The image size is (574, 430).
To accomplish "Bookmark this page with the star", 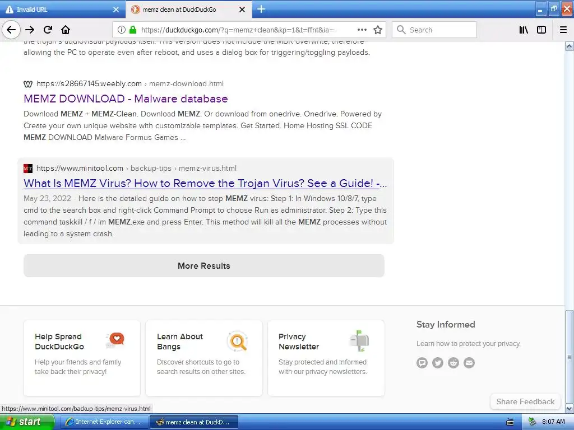I will click(378, 30).
